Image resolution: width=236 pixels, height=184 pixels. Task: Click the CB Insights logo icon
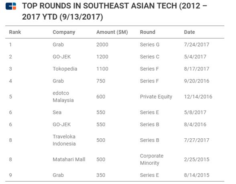coord(11,6)
